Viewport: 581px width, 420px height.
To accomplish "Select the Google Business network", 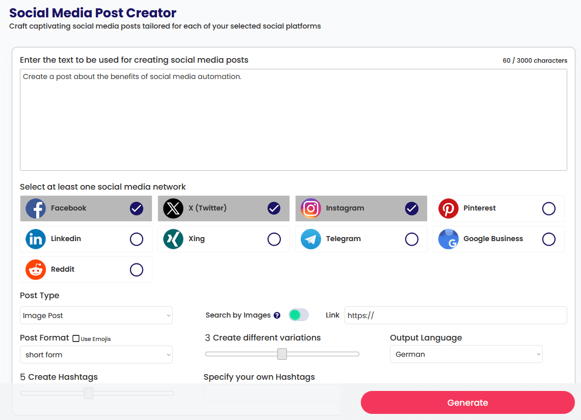I will [x=498, y=239].
